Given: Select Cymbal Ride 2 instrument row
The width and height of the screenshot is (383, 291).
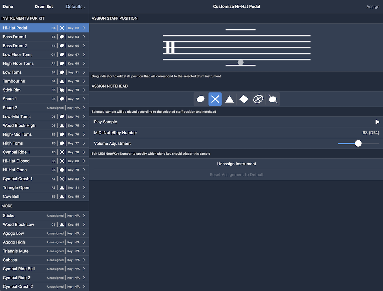Looking at the screenshot, I should [x=45, y=278].
